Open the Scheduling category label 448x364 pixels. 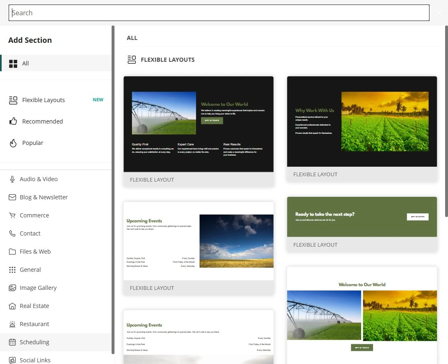click(34, 342)
